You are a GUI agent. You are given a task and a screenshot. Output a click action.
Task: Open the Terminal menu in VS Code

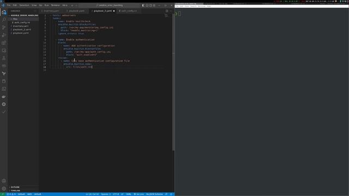56,5
